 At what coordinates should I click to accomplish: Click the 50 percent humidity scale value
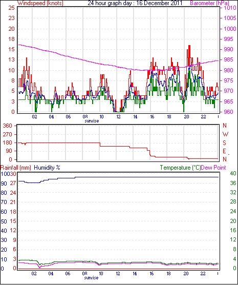click(4, 221)
